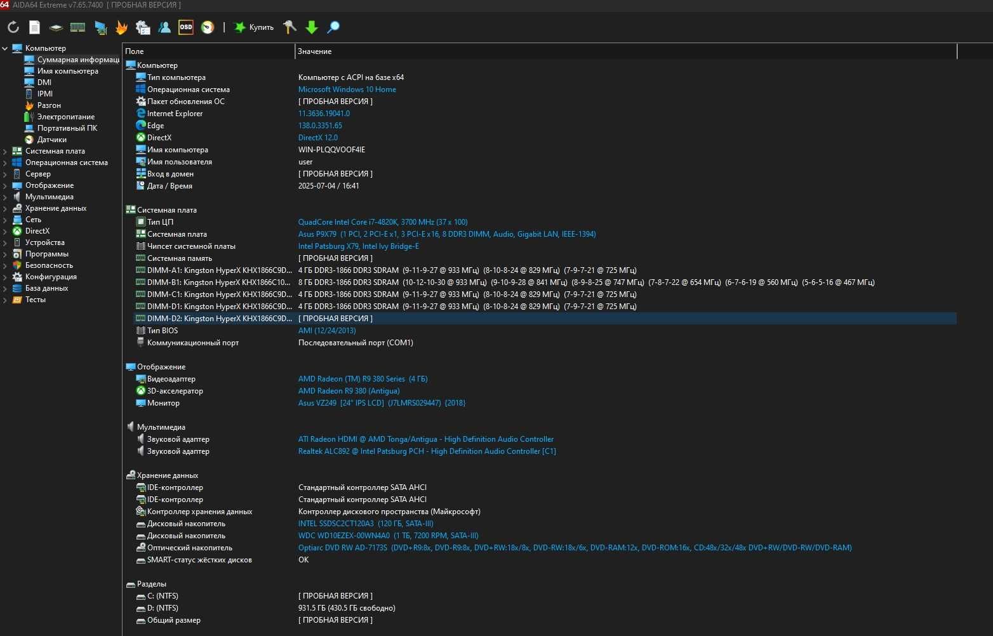Select Суммарная информация in the tree

point(71,60)
